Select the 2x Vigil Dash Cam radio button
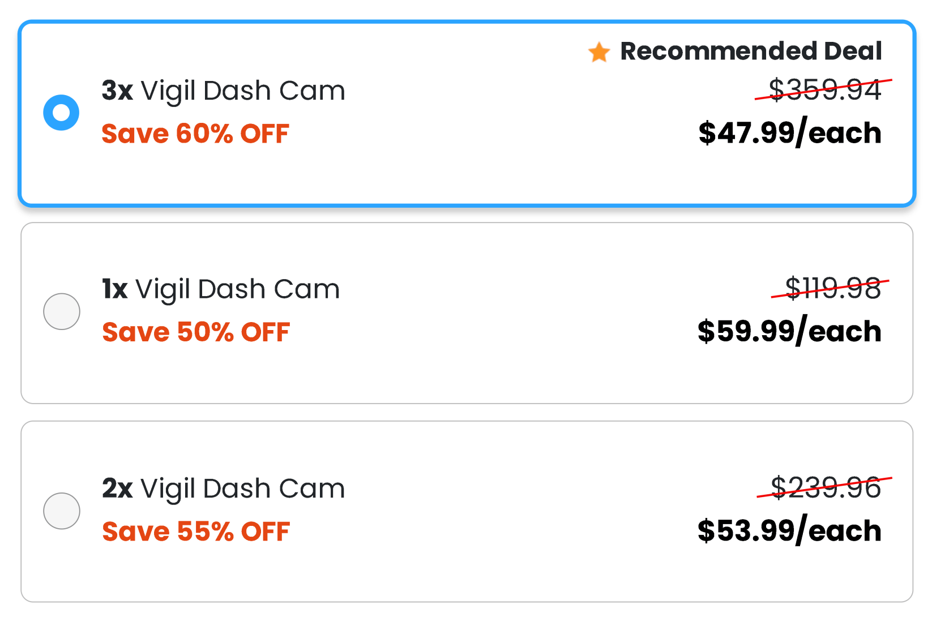 (x=61, y=511)
